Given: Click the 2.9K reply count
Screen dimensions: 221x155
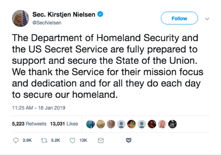Looking at the screenshot, I should [x=27, y=140].
